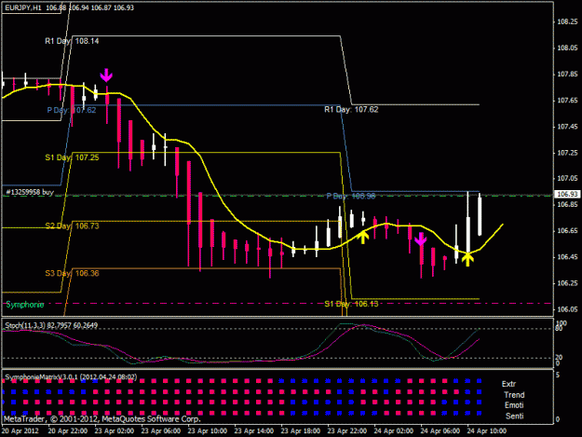This screenshot has height=437, width=582.
Task: Click the '24 Apr 10:00' time axis label
Action: coord(487,431)
